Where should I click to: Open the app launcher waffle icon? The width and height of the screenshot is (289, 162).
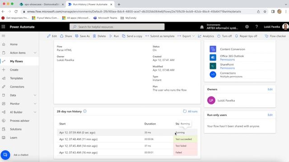click(3, 27)
